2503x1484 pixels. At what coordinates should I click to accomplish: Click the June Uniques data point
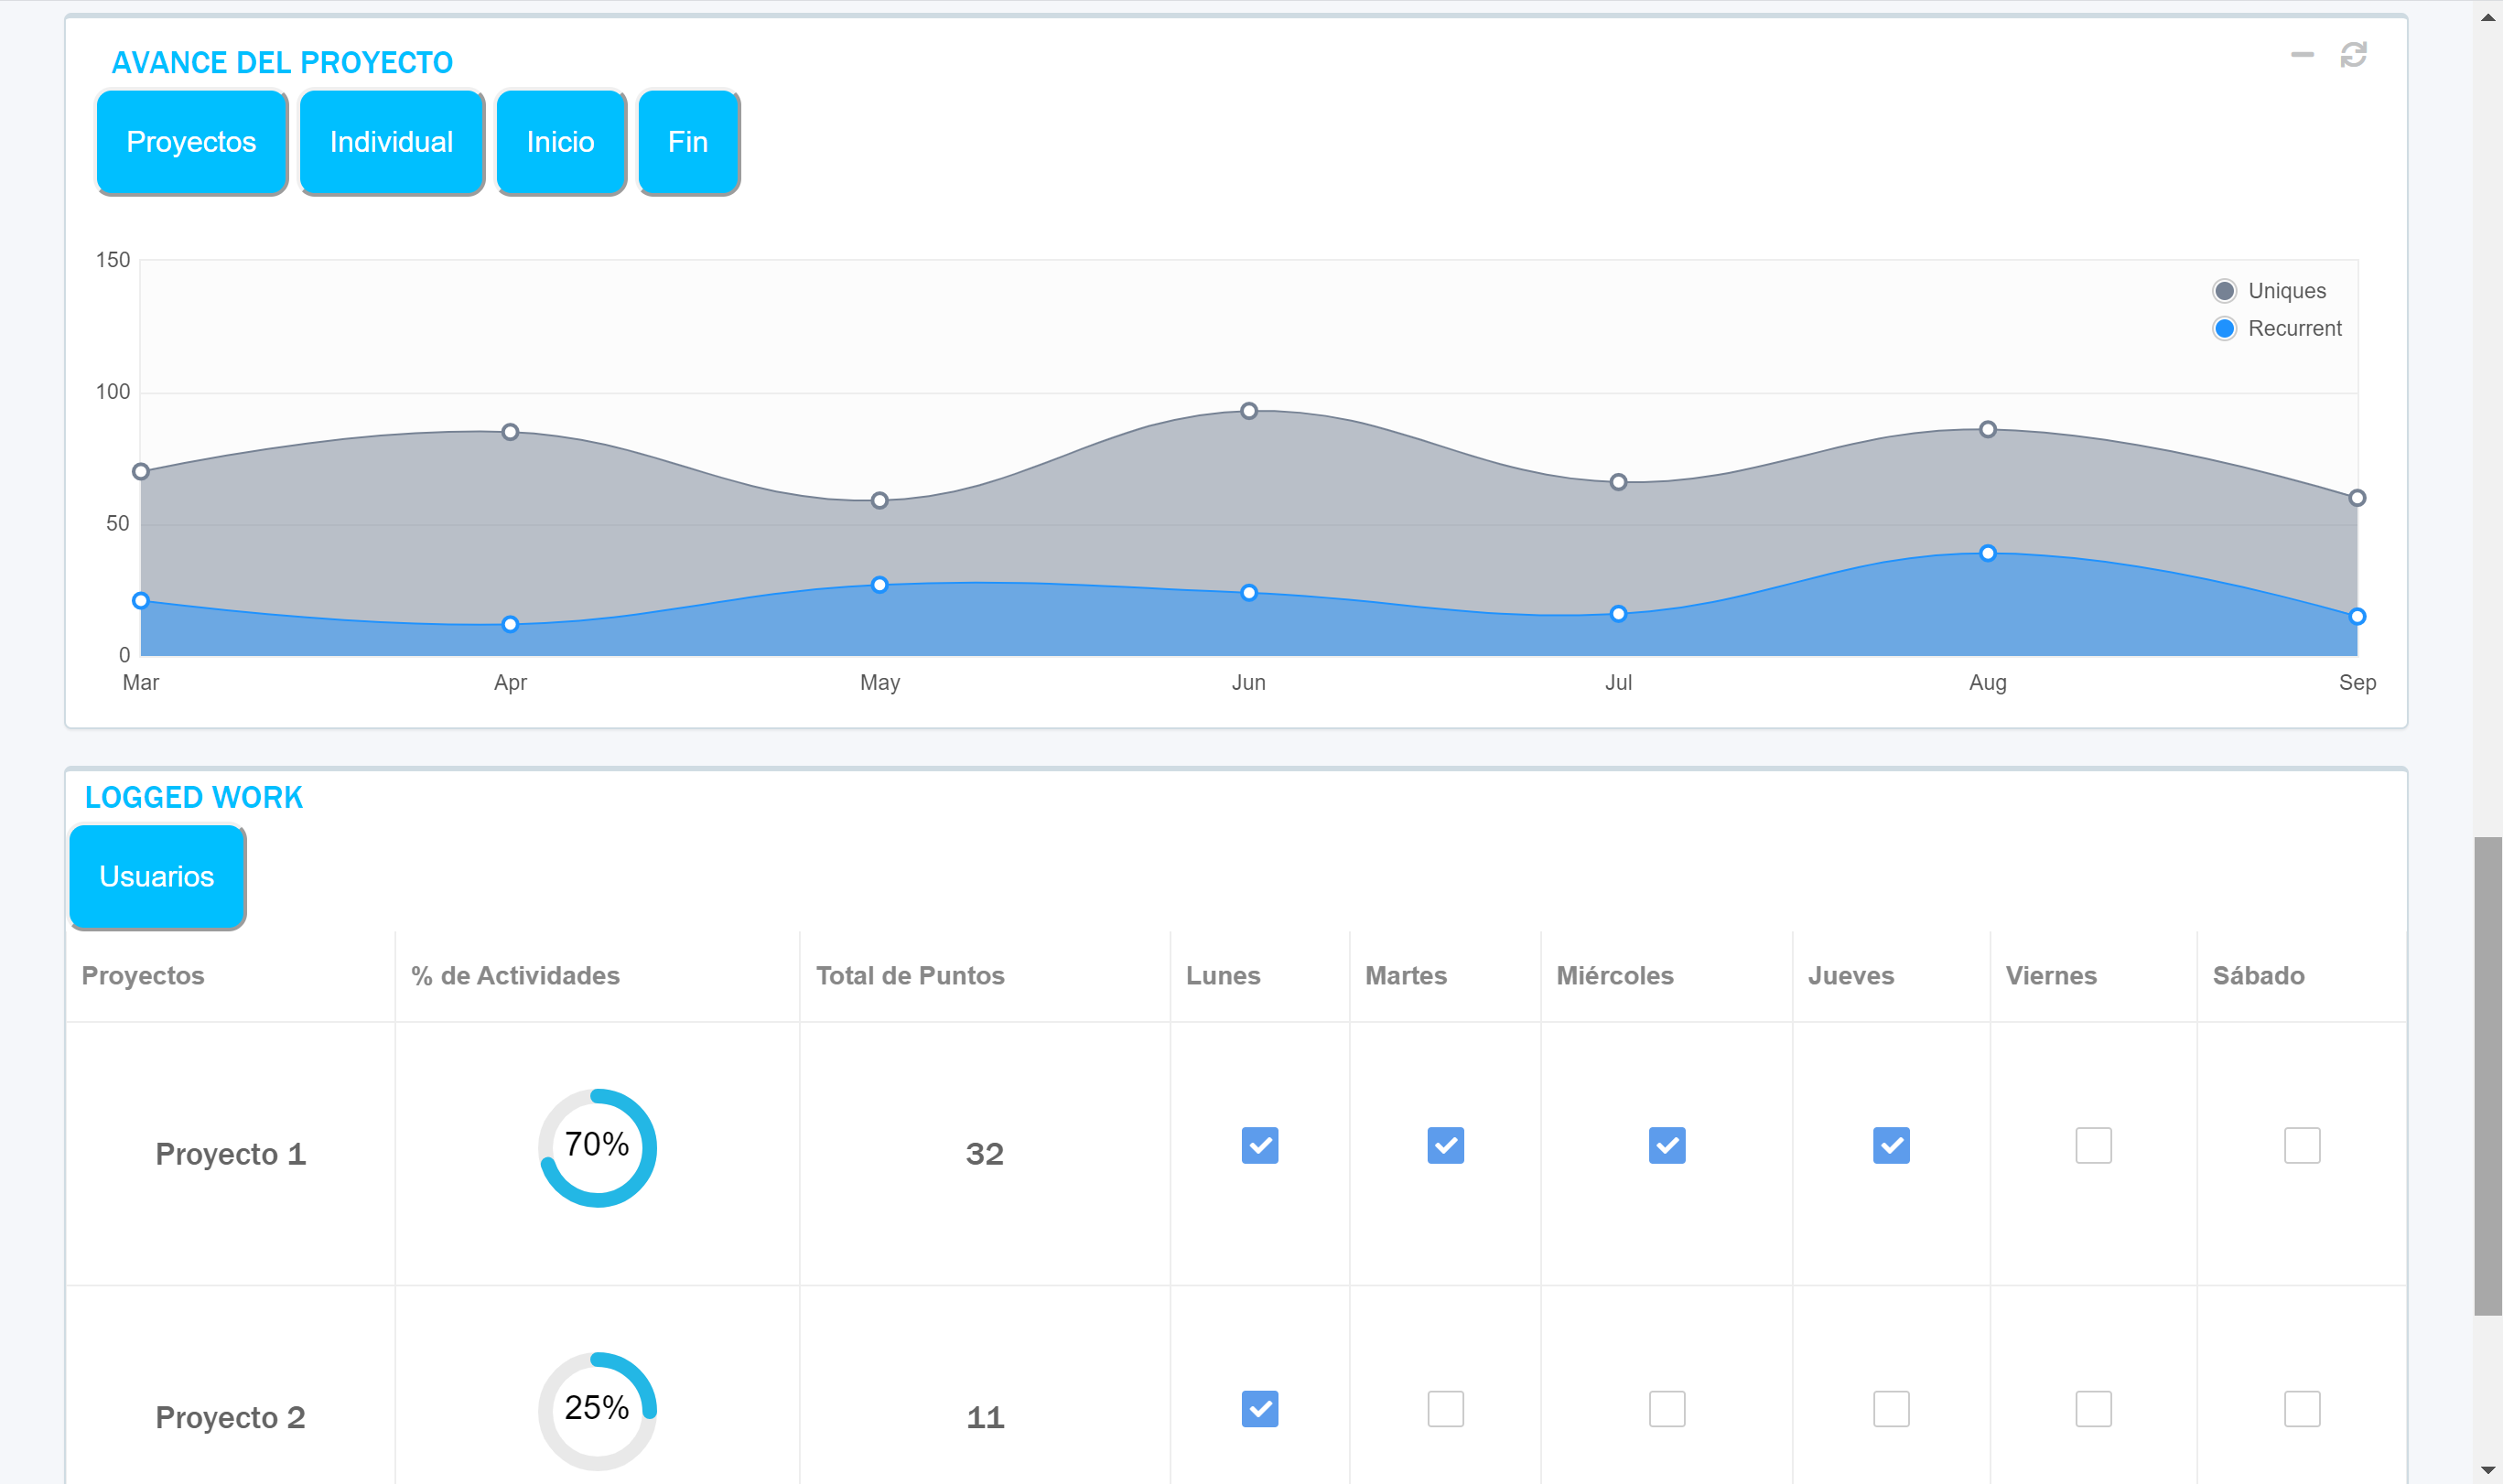tap(1249, 411)
